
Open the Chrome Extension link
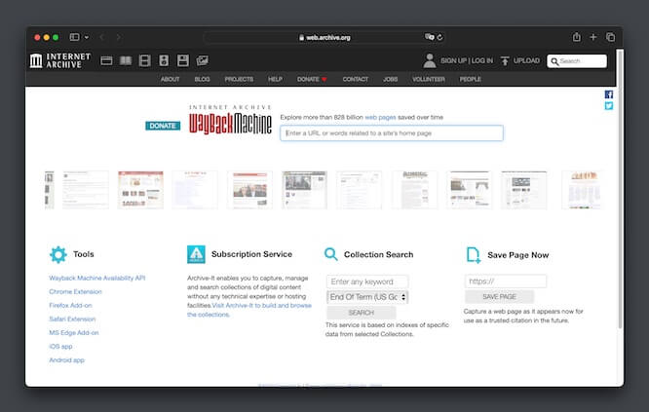75,291
